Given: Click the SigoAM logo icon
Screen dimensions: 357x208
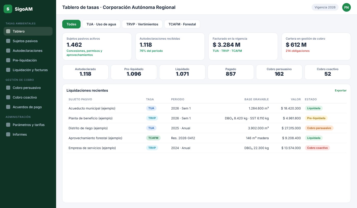Looking at the screenshot, I should pos(8,9).
